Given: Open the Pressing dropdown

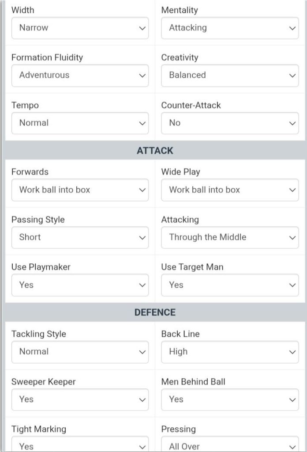Looking at the screenshot, I should pyautogui.click(x=230, y=445).
